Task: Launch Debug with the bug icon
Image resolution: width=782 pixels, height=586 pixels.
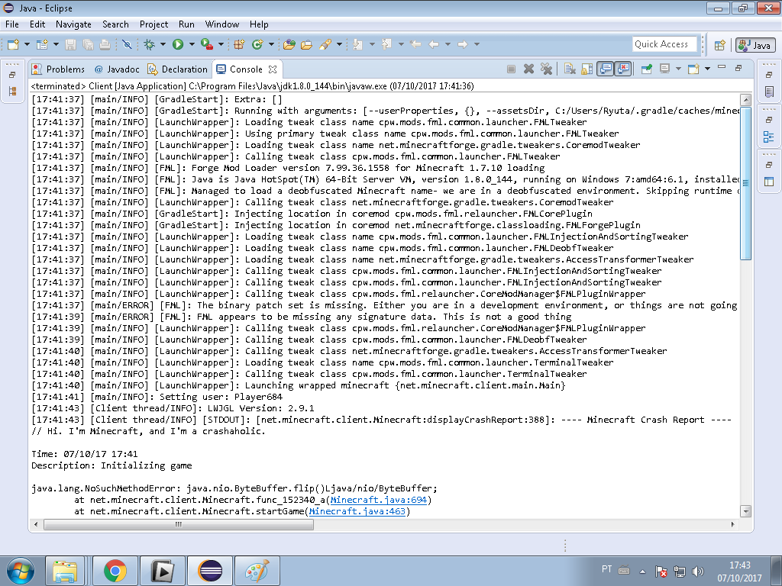Action: 149,44
